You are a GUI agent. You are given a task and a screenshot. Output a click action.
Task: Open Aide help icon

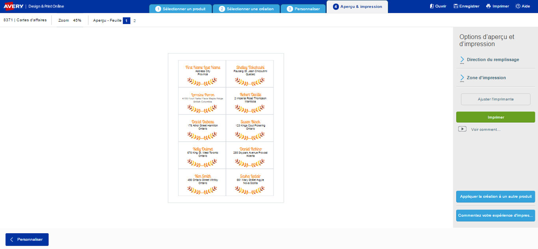point(518,6)
